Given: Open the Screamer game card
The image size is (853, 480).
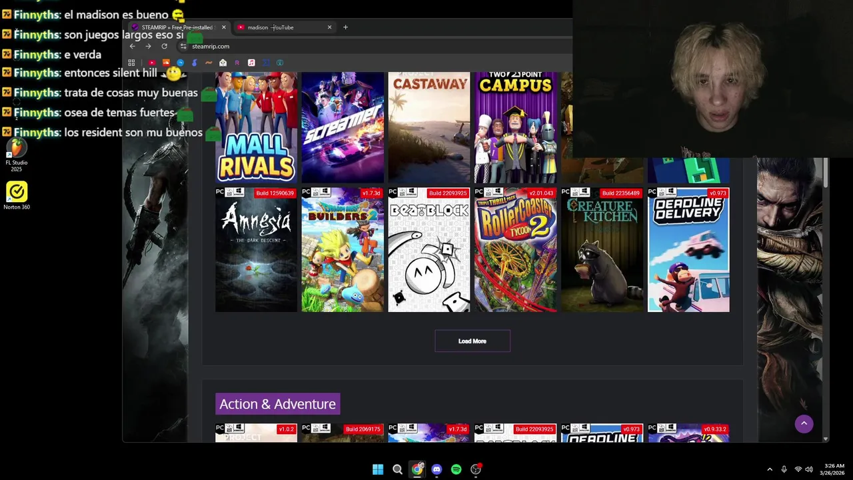Looking at the screenshot, I should (x=343, y=127).
